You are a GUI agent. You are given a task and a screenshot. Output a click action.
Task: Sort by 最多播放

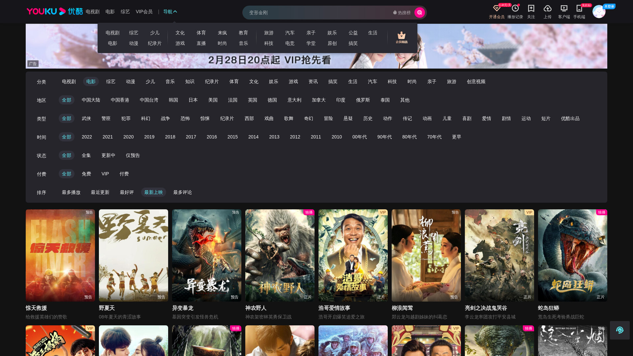click(x=71, y=192)
